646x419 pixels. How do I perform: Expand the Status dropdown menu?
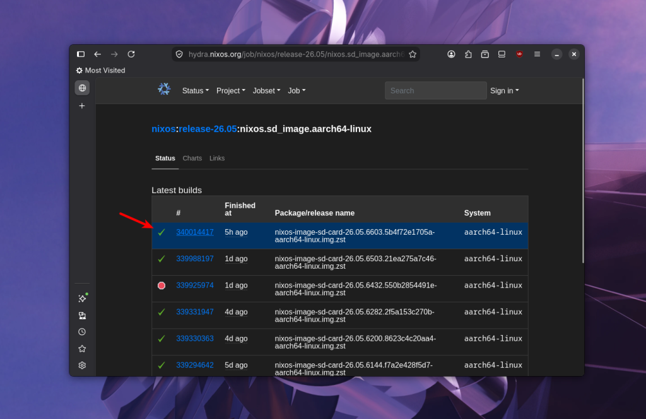click(196, 91)
